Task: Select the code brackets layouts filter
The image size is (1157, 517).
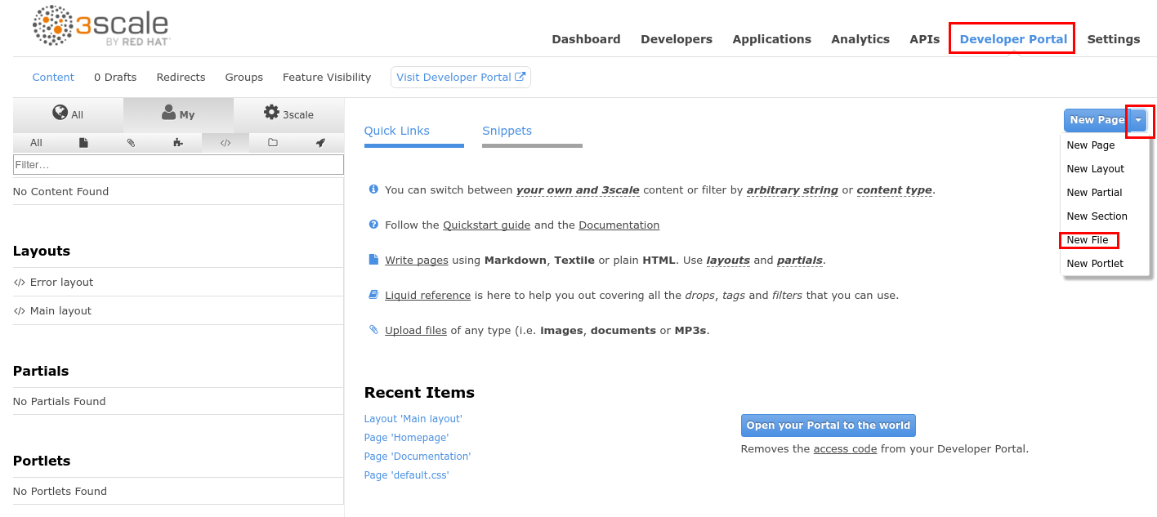Action: pyautogui.click(x=226, y=143)
